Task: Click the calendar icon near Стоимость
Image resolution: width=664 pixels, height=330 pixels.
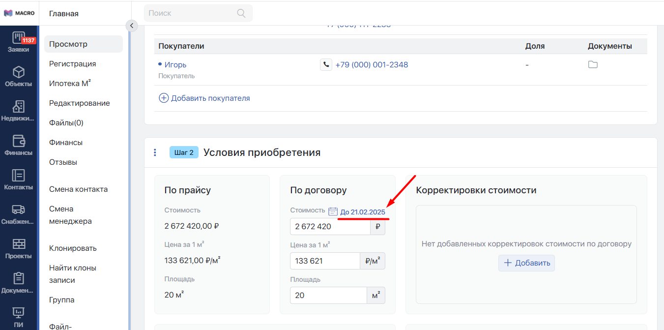Action: [x=333, y=211]
